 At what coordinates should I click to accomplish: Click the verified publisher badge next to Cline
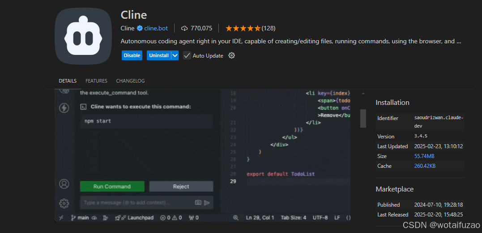tap(140, 29)
